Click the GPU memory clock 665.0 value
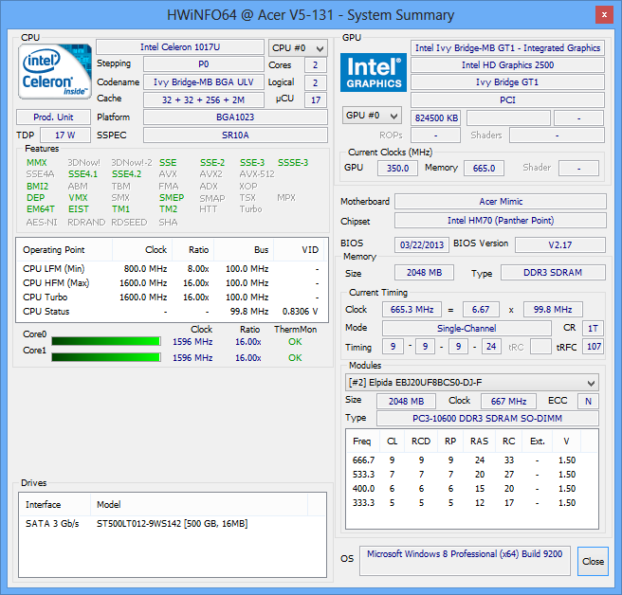The image size is (622, 595). [484, 168]
